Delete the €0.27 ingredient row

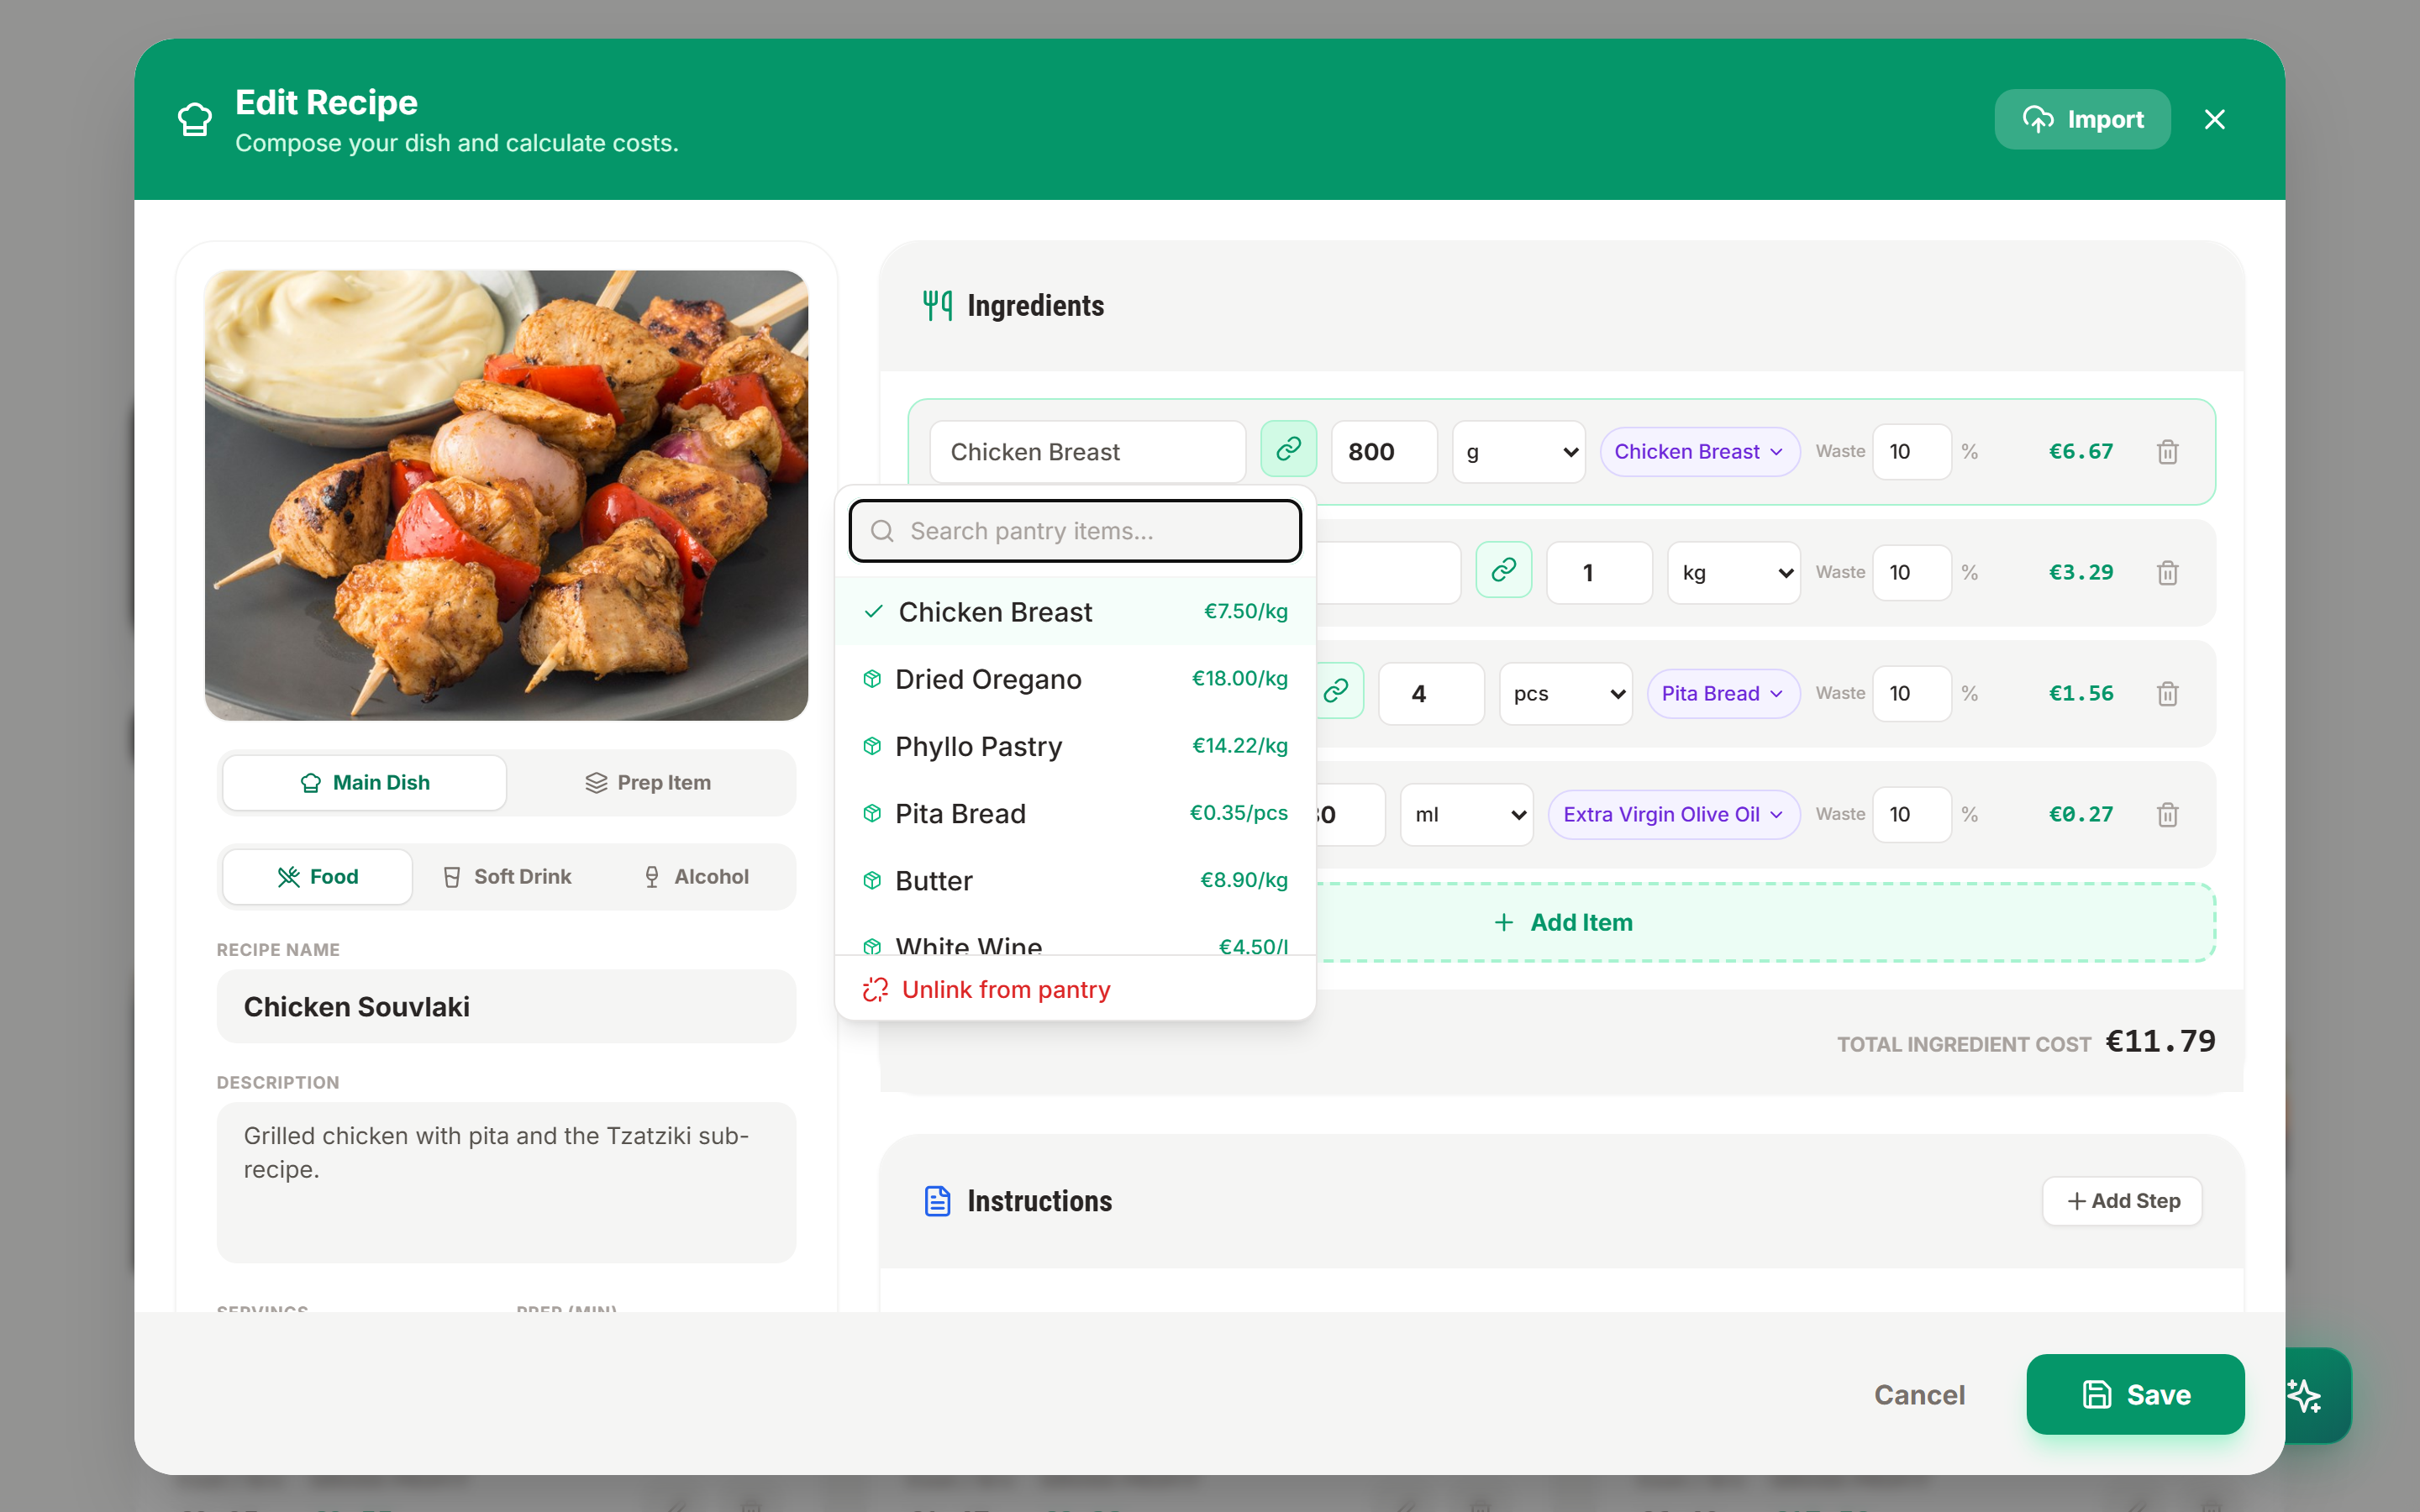[x=2167, y=815]
